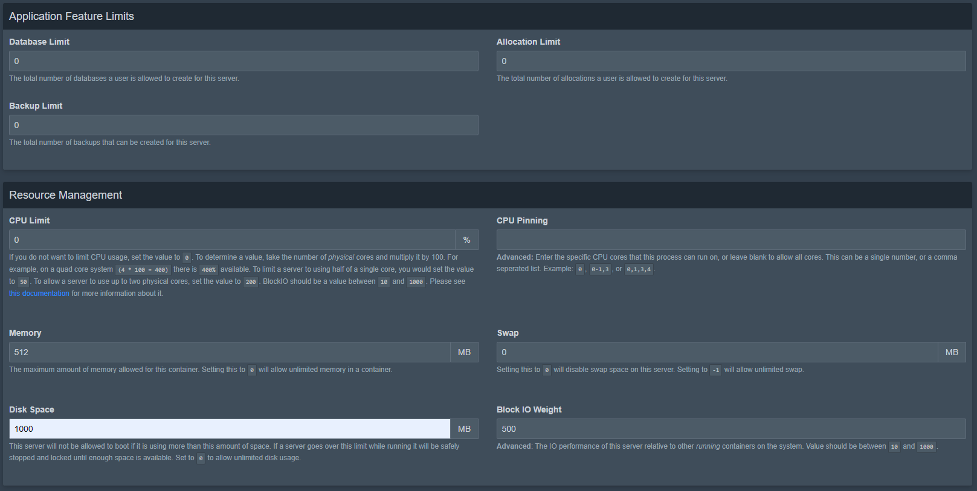Screen dimensions: 977x491
Task: Click the MB unit next to Memory
Action: click(464, 352)
